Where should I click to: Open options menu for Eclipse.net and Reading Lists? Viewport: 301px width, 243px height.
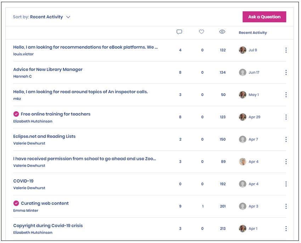point(286,139)
